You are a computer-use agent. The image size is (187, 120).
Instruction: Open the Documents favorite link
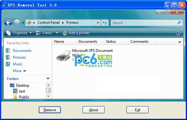click(22, 51)
